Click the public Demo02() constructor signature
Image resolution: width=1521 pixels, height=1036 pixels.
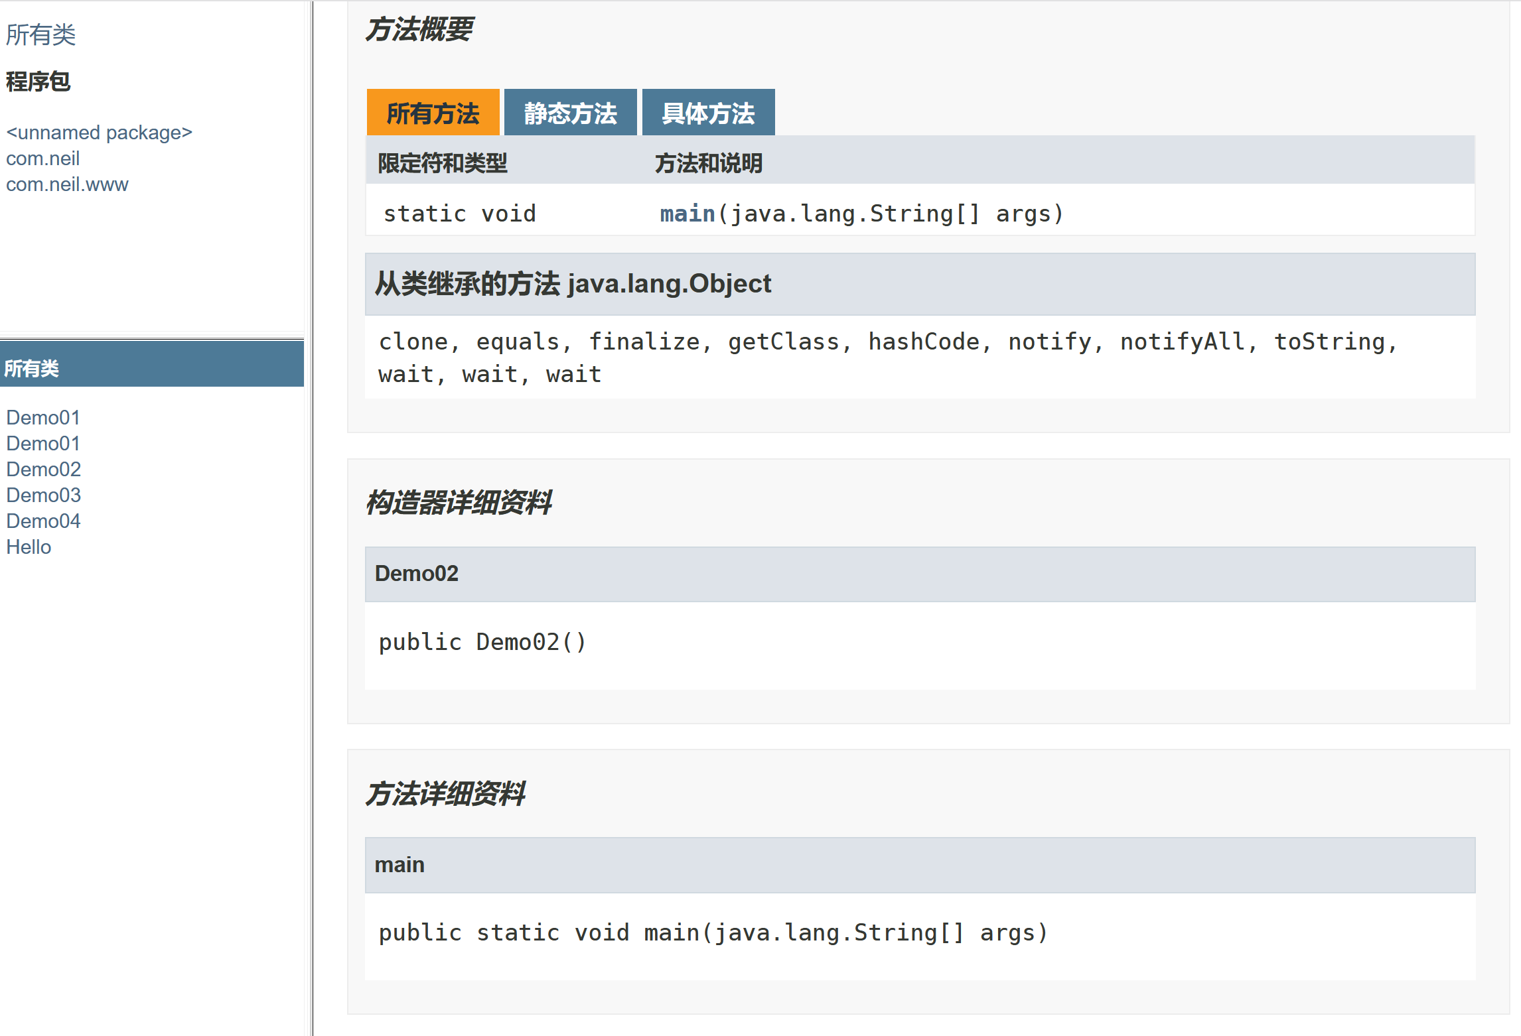click(x=482, y=642)
